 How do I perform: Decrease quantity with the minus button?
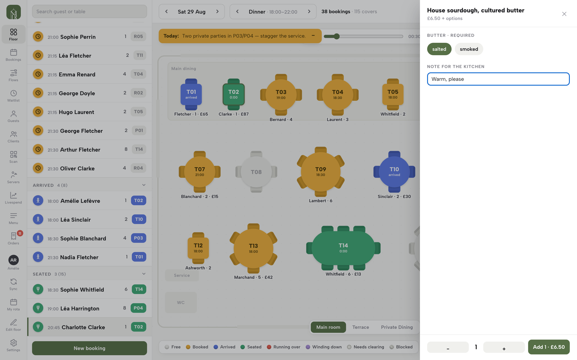[x=448, y=347]
